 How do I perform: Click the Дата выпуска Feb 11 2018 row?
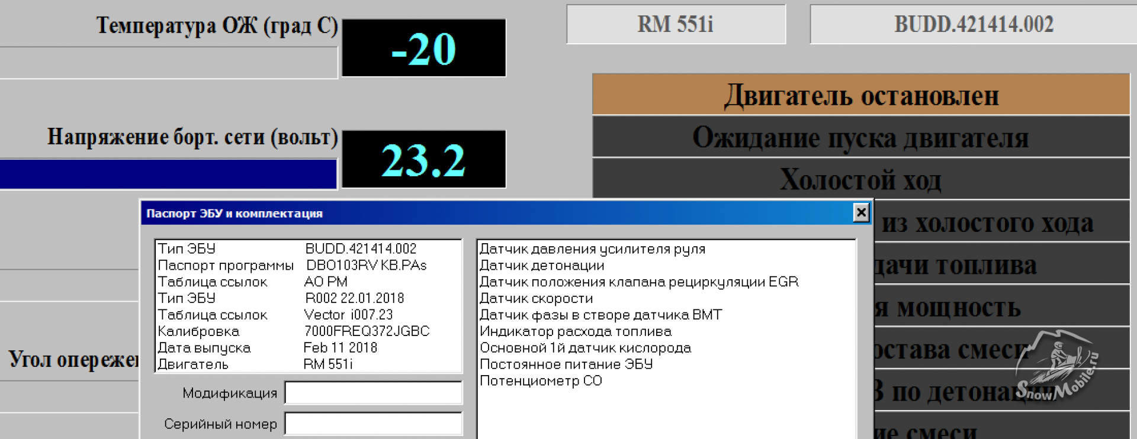tap(308, 348)
